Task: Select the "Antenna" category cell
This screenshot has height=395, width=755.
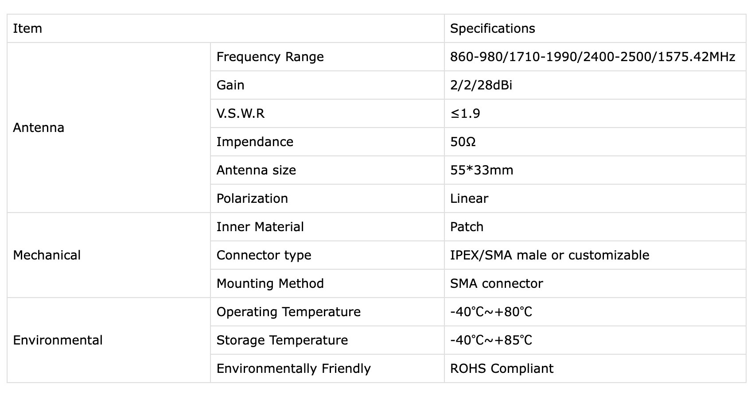Action: pyautogui.click(x=39, y=128)
